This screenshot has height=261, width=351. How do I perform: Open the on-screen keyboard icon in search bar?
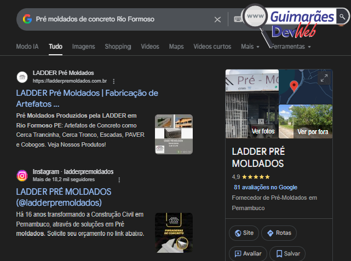[238, 19]
